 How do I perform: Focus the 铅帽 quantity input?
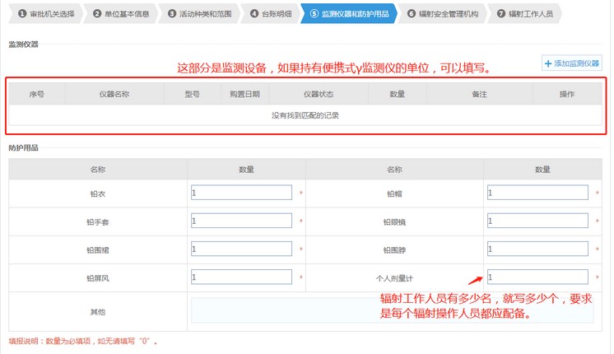tap(537, 193)
